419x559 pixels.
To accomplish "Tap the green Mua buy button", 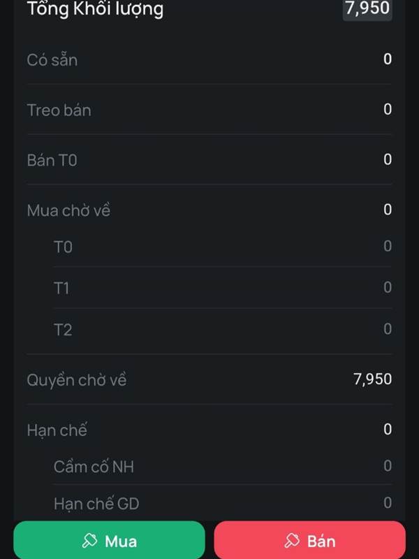I will tap(110, 540).
